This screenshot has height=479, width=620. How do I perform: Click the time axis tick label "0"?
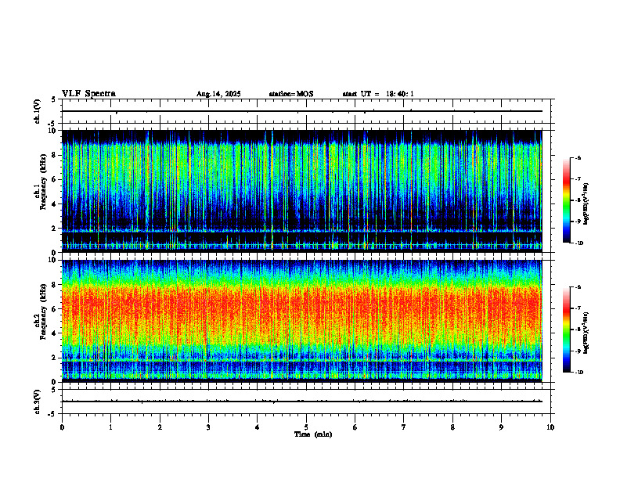tap(62, 427)
